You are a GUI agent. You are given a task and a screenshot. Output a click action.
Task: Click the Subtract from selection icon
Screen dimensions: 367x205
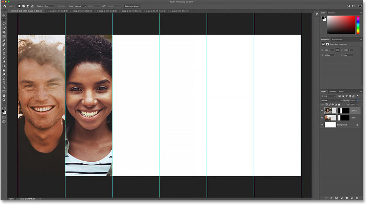pos(28,6)
